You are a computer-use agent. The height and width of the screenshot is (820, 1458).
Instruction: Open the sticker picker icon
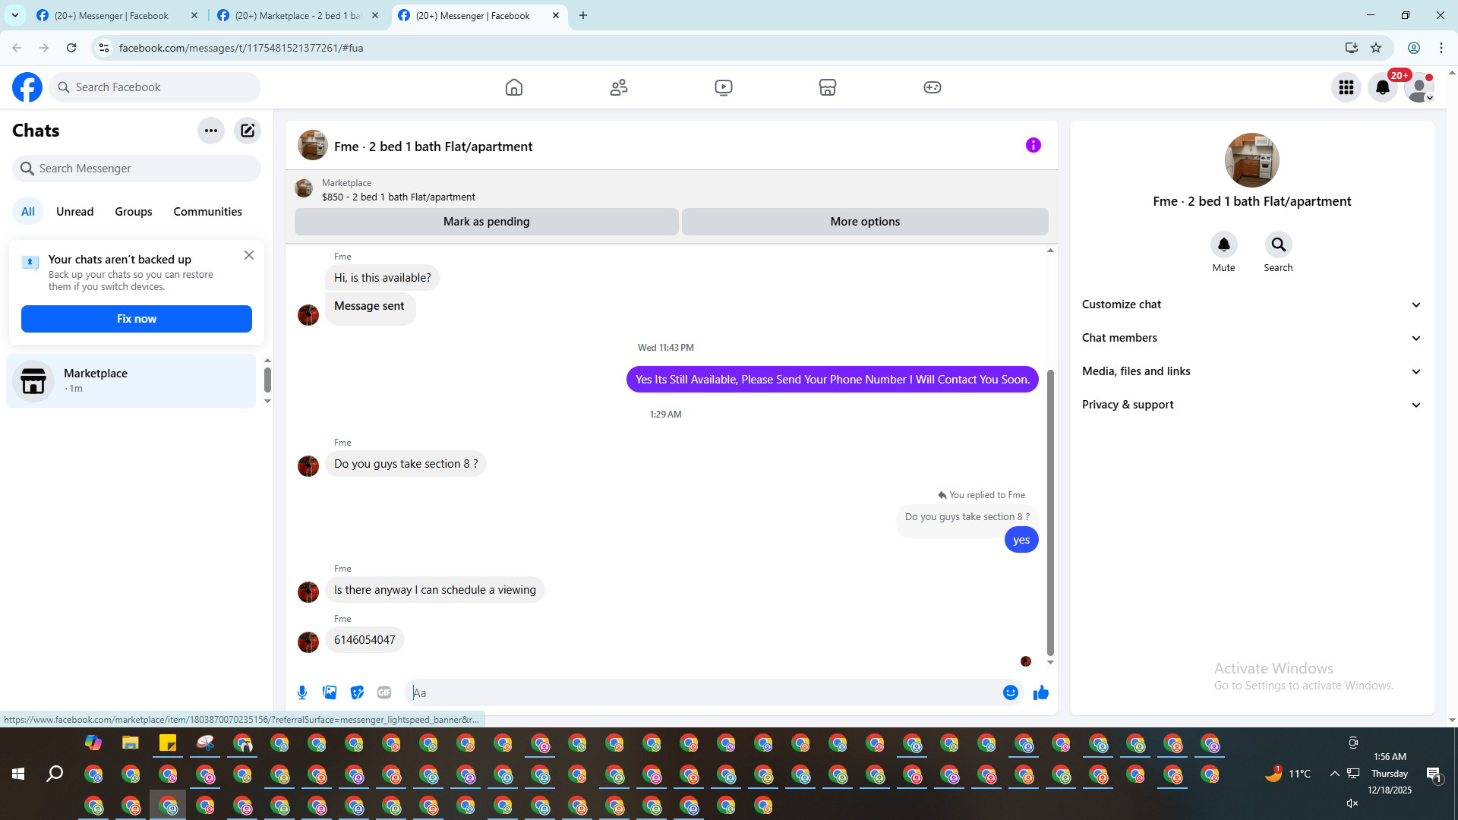(357, 692)
